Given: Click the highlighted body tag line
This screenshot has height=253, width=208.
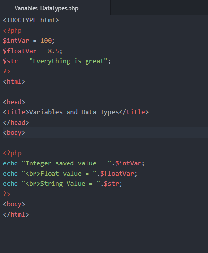Looking at the screenshot, I should (x=105, y=133).
